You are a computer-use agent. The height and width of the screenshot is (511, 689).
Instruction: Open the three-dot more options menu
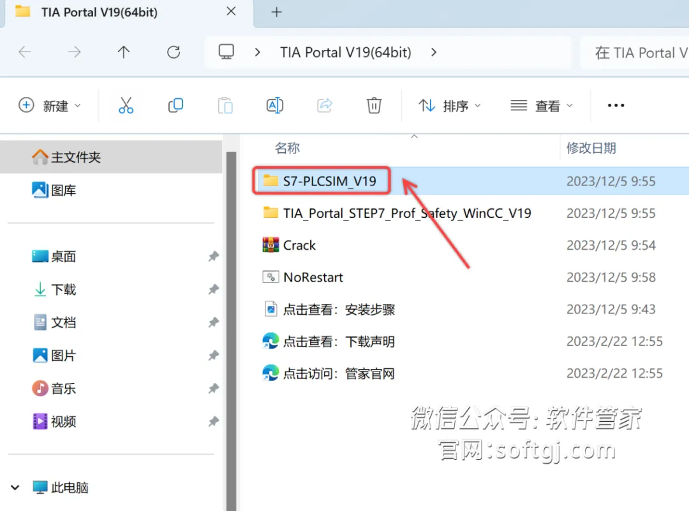point(616,105)
